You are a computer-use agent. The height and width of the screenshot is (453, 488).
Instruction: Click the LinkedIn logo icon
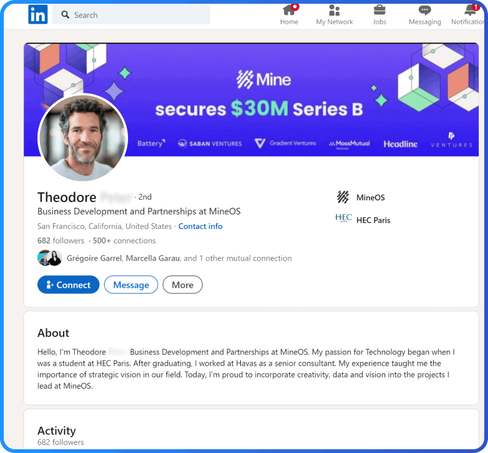[x=37, y=15]
